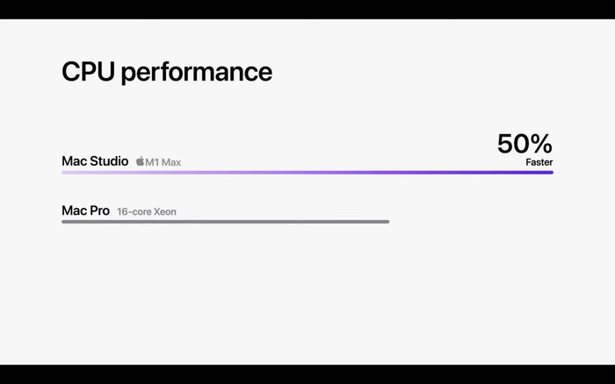615x384 pixels.
Task: Click the Apple logo beside M1 Max
Action: [x=140, y=161]
